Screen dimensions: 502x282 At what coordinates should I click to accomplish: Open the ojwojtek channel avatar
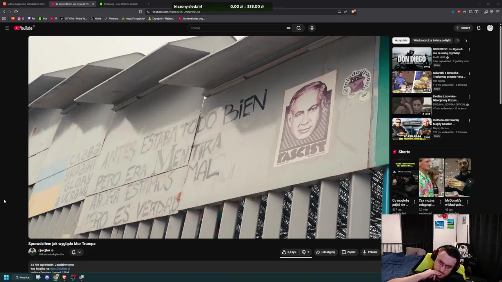[x=32, y=252]
